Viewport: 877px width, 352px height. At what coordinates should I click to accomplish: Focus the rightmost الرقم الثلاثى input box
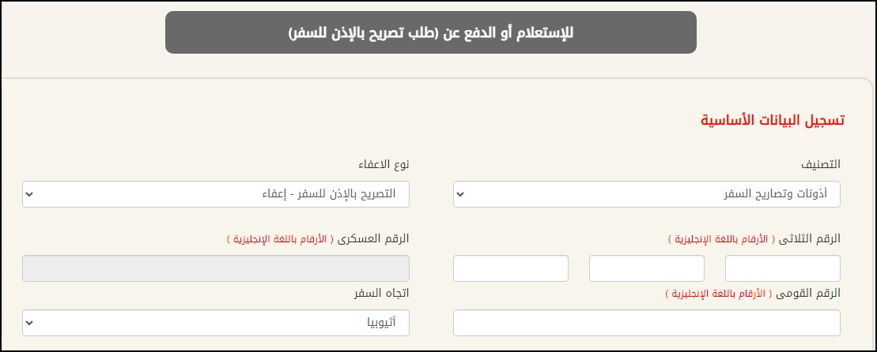point(783,268)
